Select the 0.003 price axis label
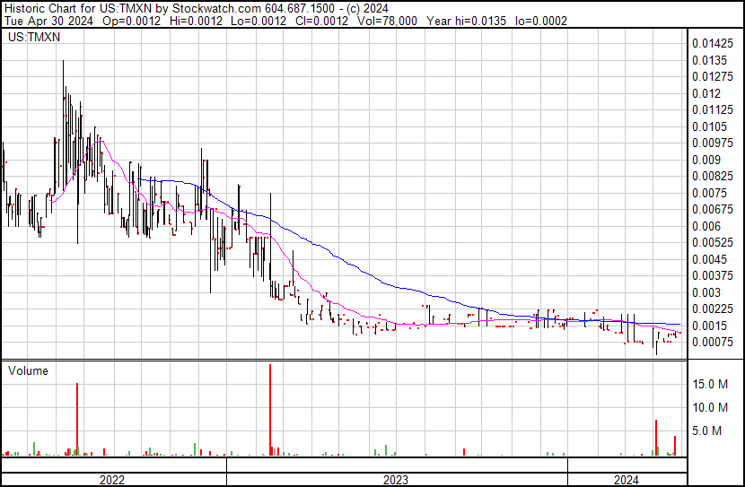Screen dimensions: 745x487 click(x=706, y=293)
